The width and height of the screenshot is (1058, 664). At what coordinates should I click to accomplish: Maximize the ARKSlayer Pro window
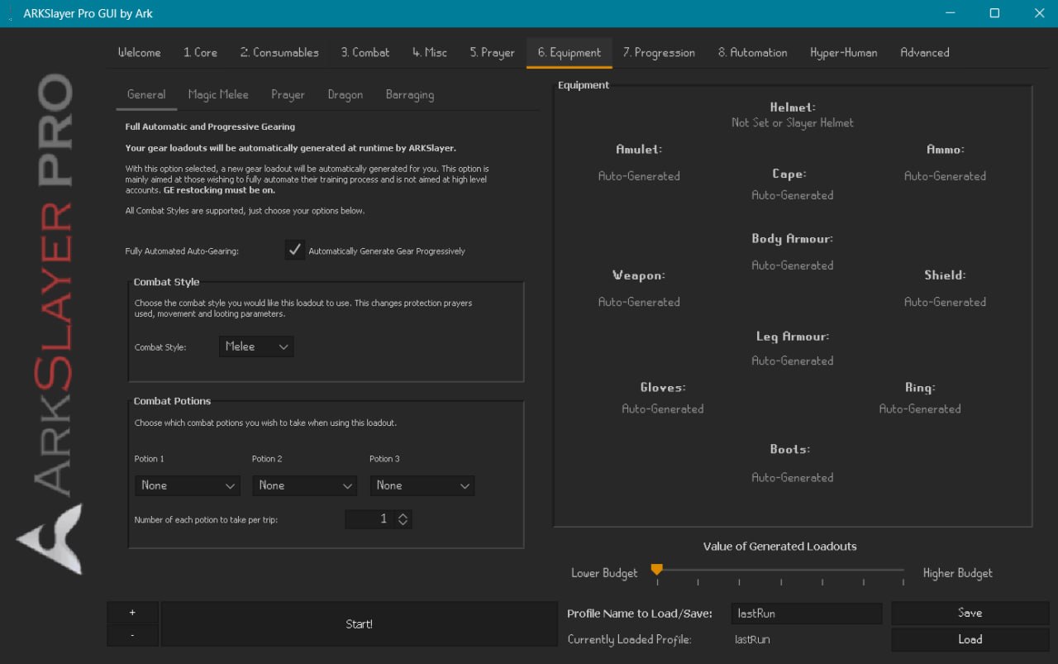click(x=994, y=13)
